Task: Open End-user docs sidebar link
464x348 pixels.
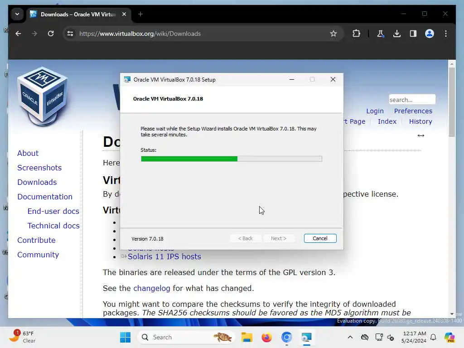Action: (53, 211)
